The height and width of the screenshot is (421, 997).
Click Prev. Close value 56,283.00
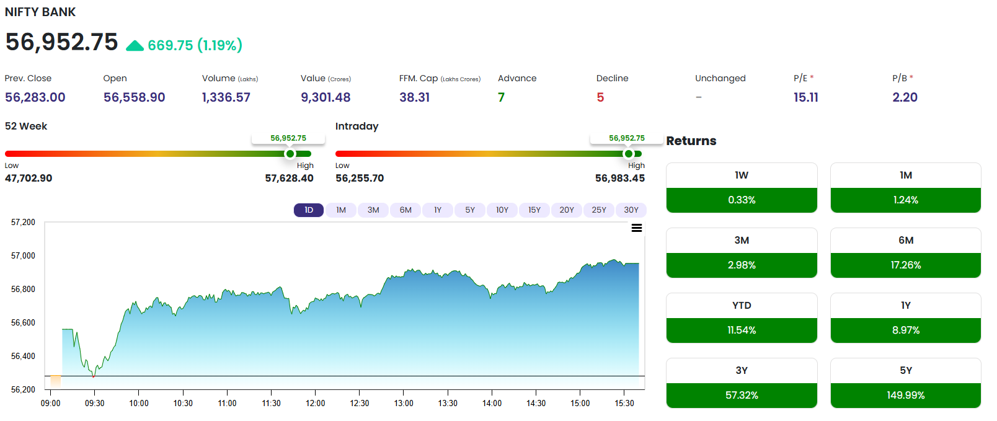[35, 97]
